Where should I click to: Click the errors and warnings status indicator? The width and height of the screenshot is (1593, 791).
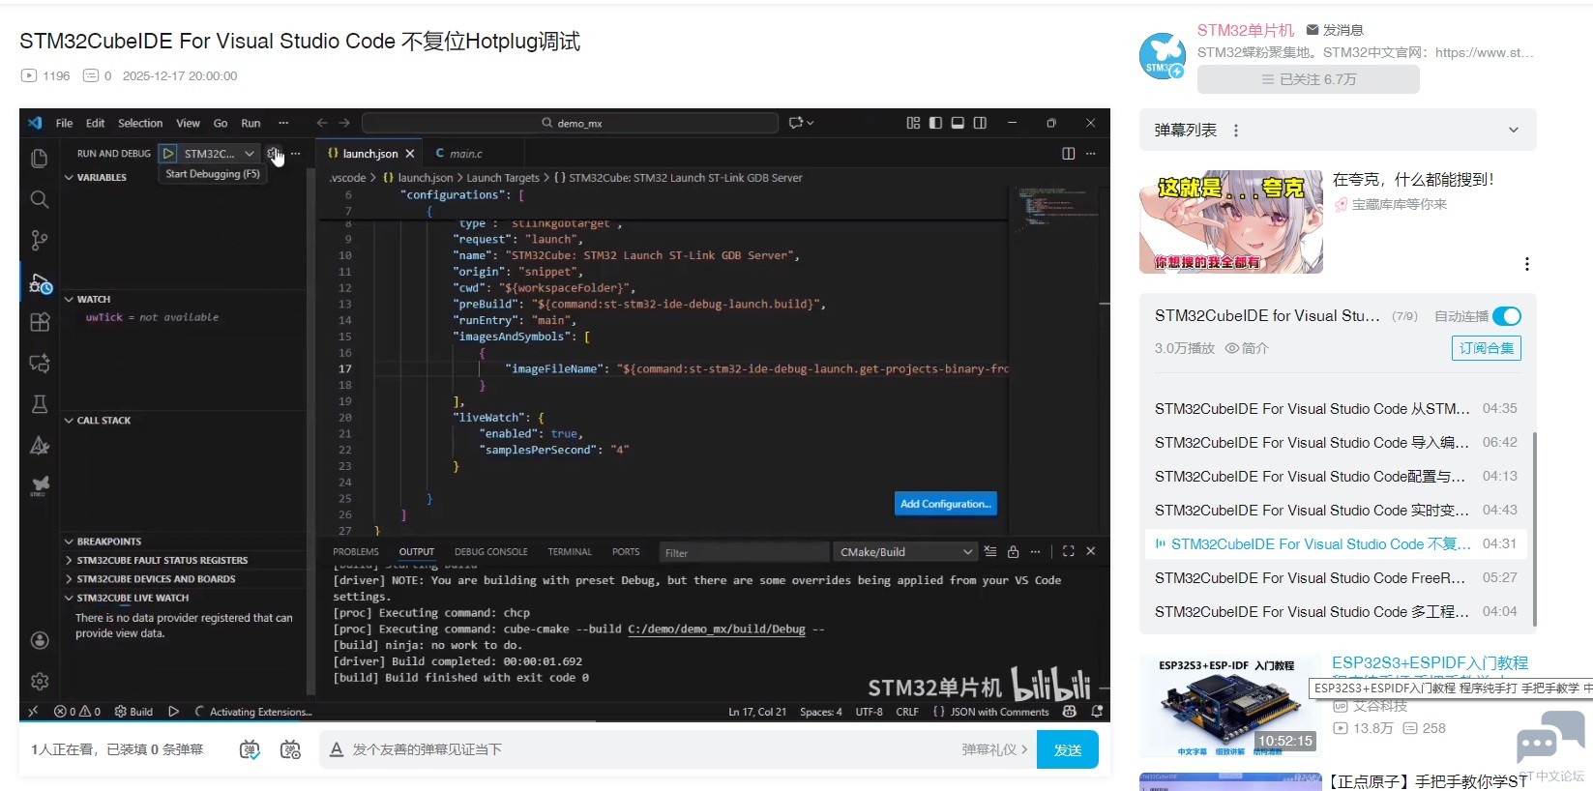pyautogui.click(x=77, y=712)
